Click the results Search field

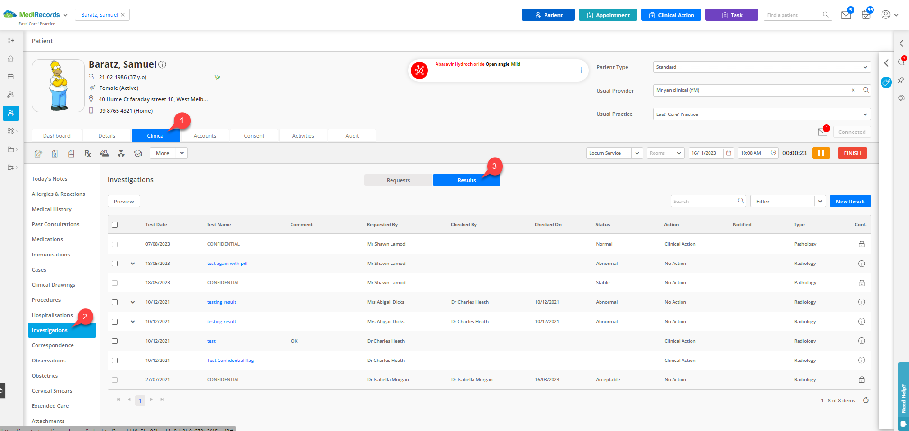708,201
